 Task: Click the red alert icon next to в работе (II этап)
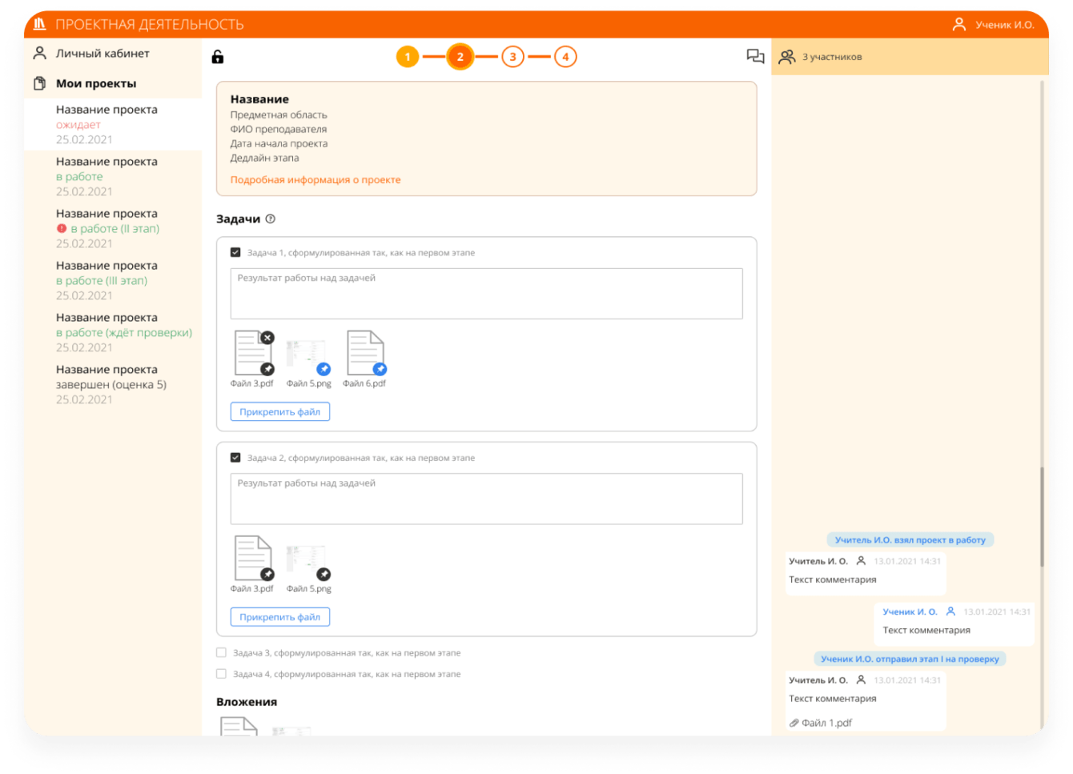click(62, 229)
